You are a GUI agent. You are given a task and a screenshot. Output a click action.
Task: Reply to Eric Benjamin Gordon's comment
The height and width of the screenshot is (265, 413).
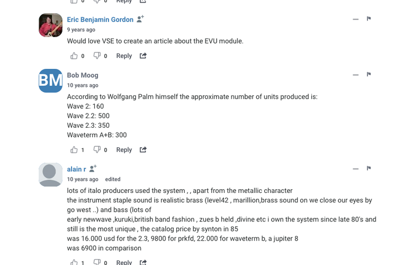(124, 56)
